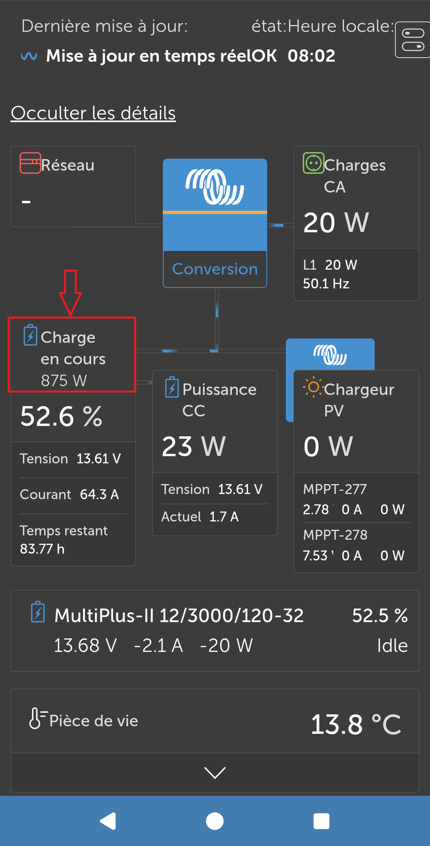The image size is (430, 846).
Task: Click the Charges CA 20 W reading
Action: [x=336, y=223]
